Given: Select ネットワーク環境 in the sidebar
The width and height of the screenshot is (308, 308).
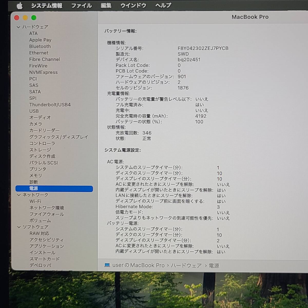Looking at the screenshot, I should [47, 208].
